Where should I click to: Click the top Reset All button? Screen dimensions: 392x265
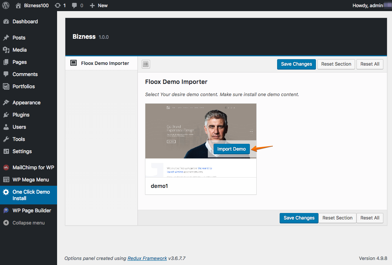pyautogui.click(x=370, y=64)
